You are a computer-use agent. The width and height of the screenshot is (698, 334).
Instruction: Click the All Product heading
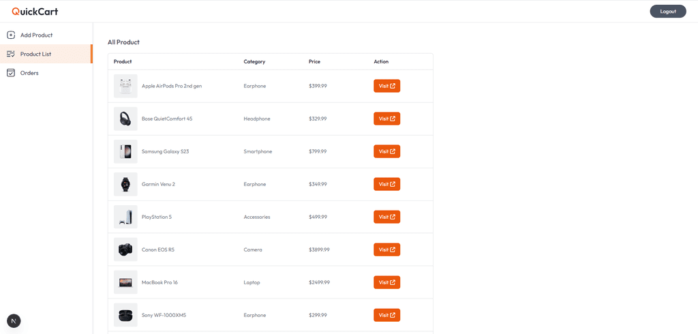(x=123, y=42)
